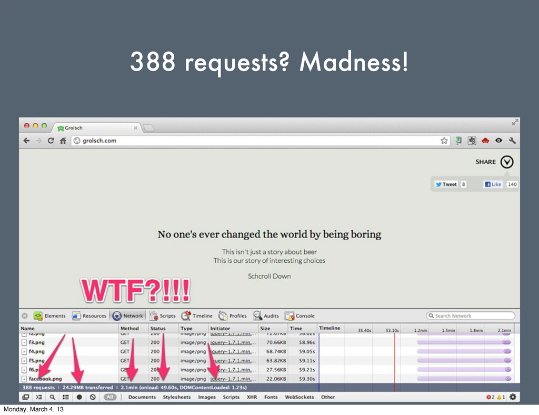Viewport: 539px width, 415px height.
Task: Select the All filter
Action: [109, 397]
